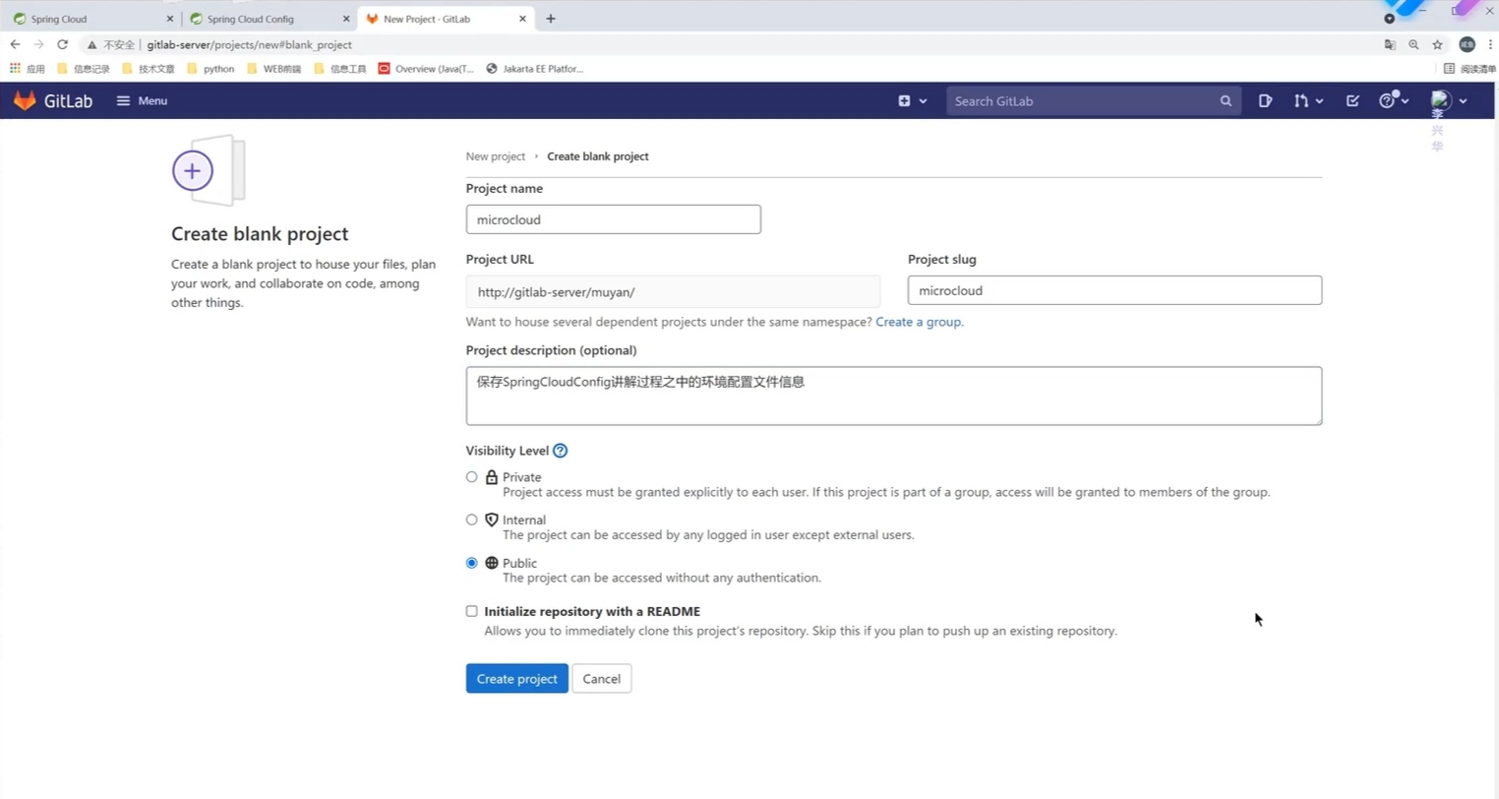Open the Help question mark icon

point(1387,100)
